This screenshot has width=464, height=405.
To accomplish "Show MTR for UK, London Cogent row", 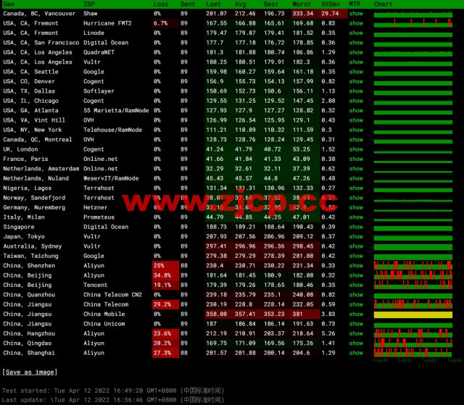I will [356, 149].
